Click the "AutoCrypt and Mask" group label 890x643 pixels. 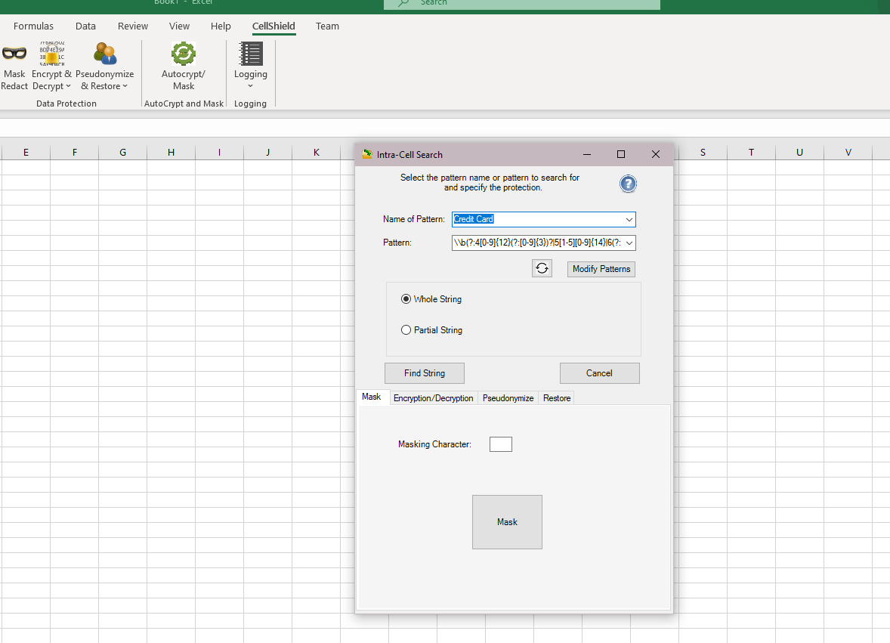[184, 104]
